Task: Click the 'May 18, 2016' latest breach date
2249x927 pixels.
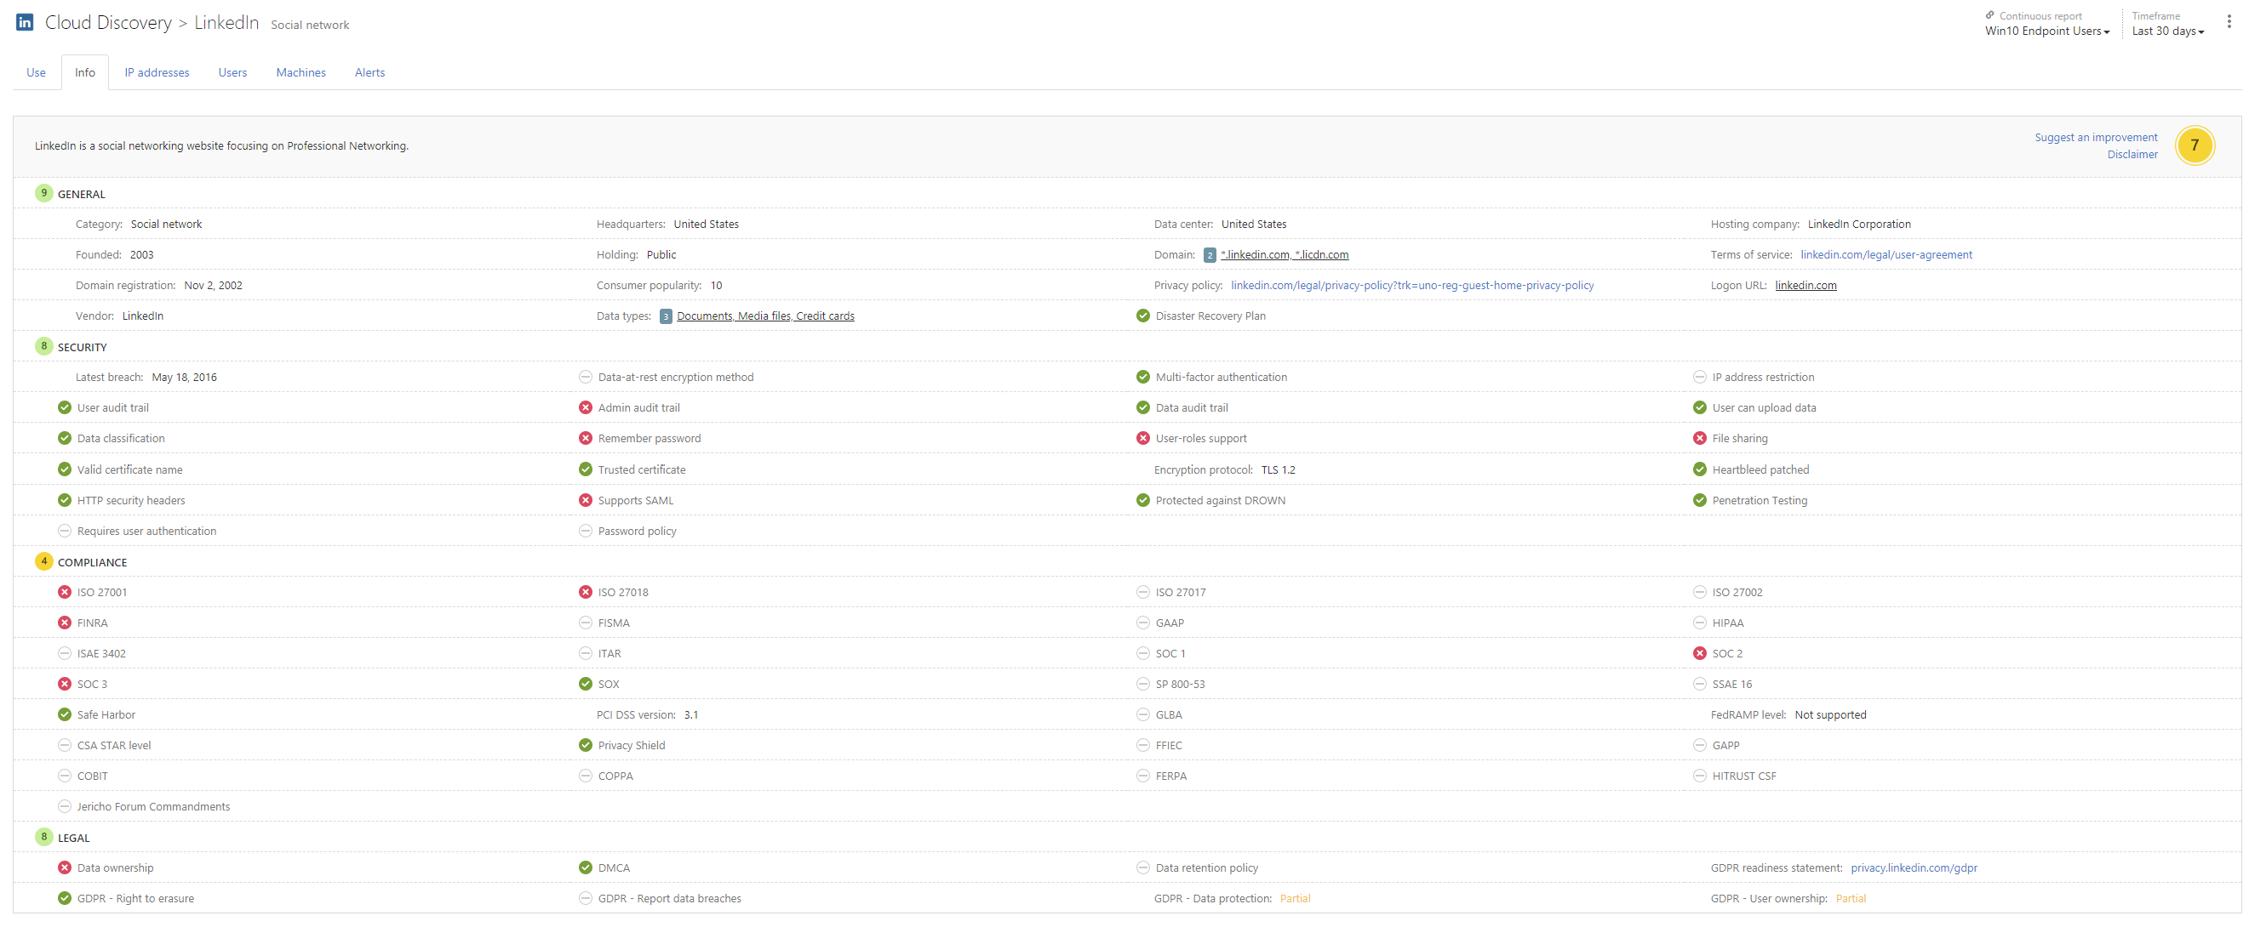Action: (184, 377)
